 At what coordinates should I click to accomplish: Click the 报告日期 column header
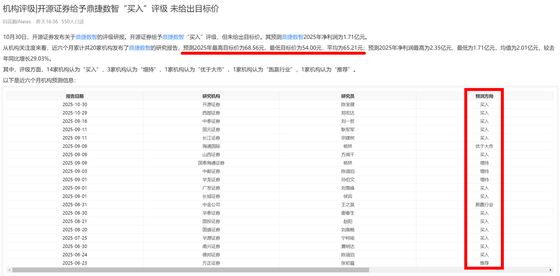(x=75, y=96)
